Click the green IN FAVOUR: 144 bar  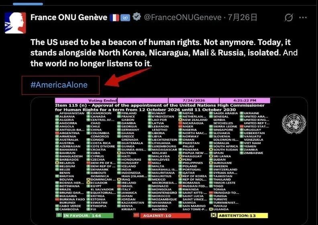click(x=88, y=215)
